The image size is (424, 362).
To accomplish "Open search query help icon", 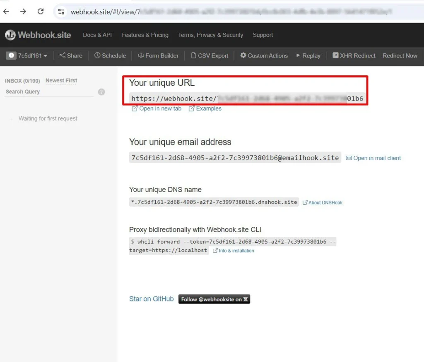I will 101,92.
